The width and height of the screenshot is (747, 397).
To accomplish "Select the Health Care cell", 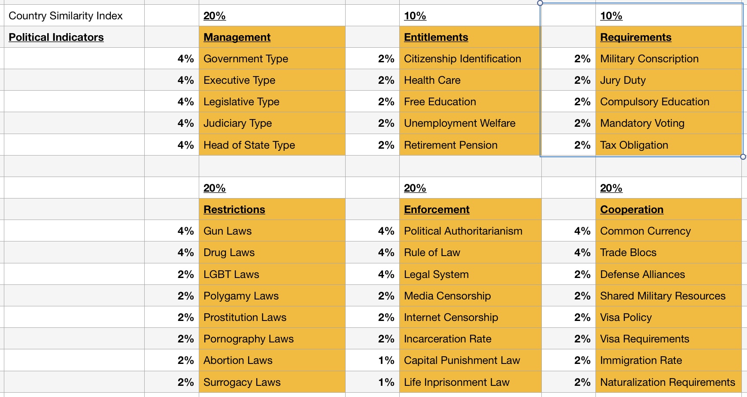I will 432,80.
